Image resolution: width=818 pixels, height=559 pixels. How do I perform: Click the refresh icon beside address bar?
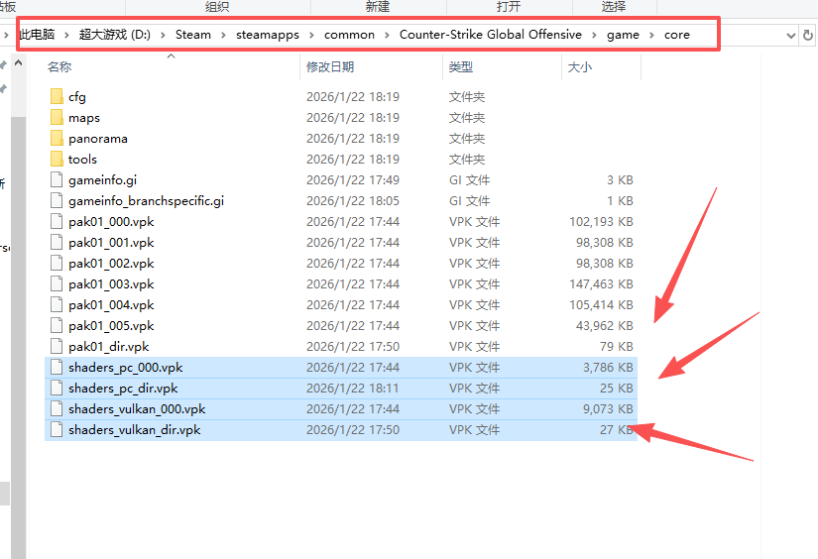810,35
